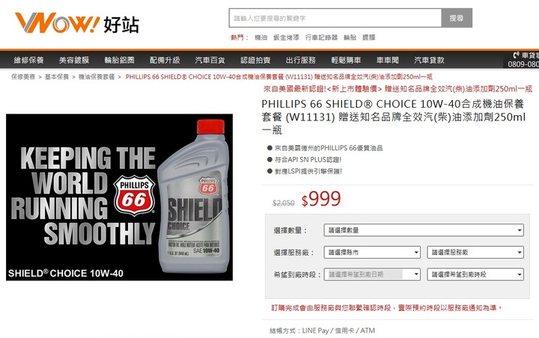Viewport: 539px width, 338px height.
Task: Click the search keyword input field
Action: [335, 18]
